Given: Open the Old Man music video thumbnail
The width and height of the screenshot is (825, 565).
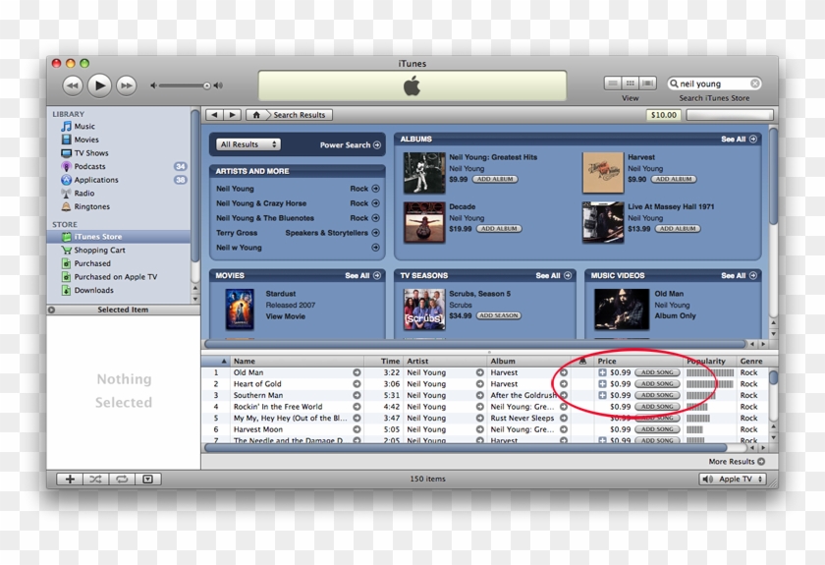Looking at the screenshot, I should click(622, 310).
